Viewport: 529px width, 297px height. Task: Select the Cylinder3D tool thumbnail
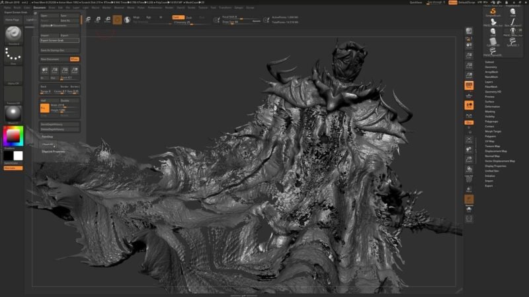493,42
